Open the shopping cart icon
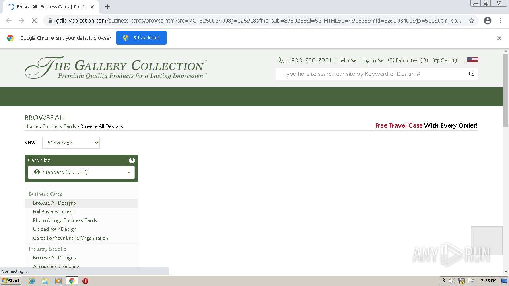The image size is (509, 286). [x=436, y=61]
